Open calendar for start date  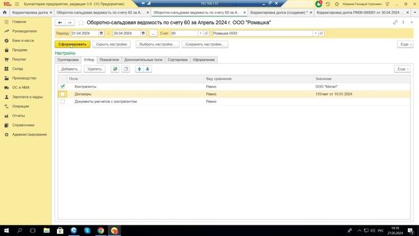tap(101, 33)
